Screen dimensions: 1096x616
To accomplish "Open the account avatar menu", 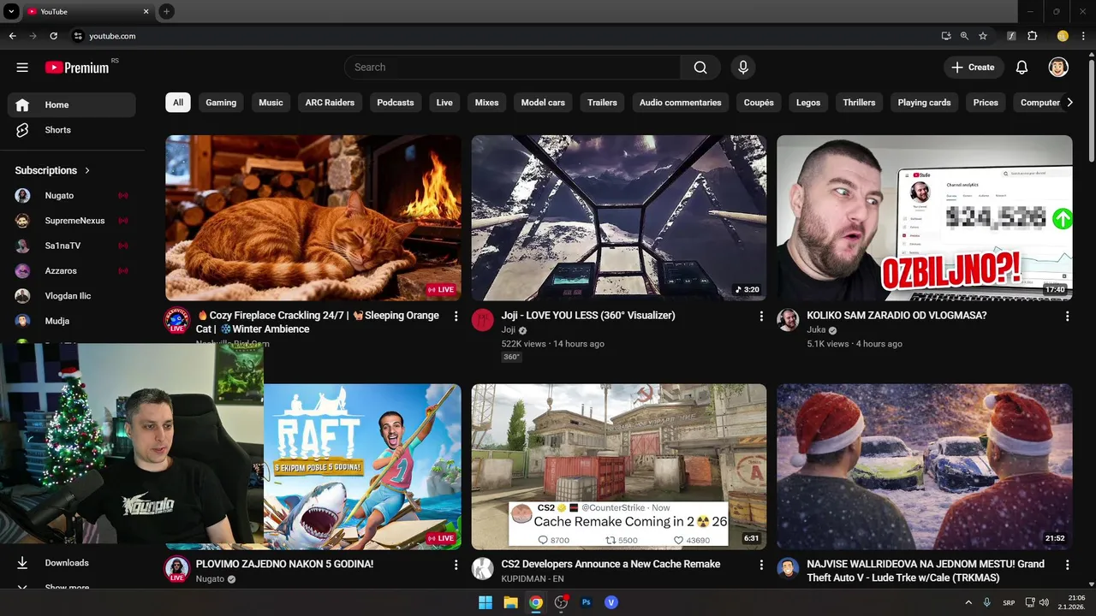I will [x=1058, y=68].
